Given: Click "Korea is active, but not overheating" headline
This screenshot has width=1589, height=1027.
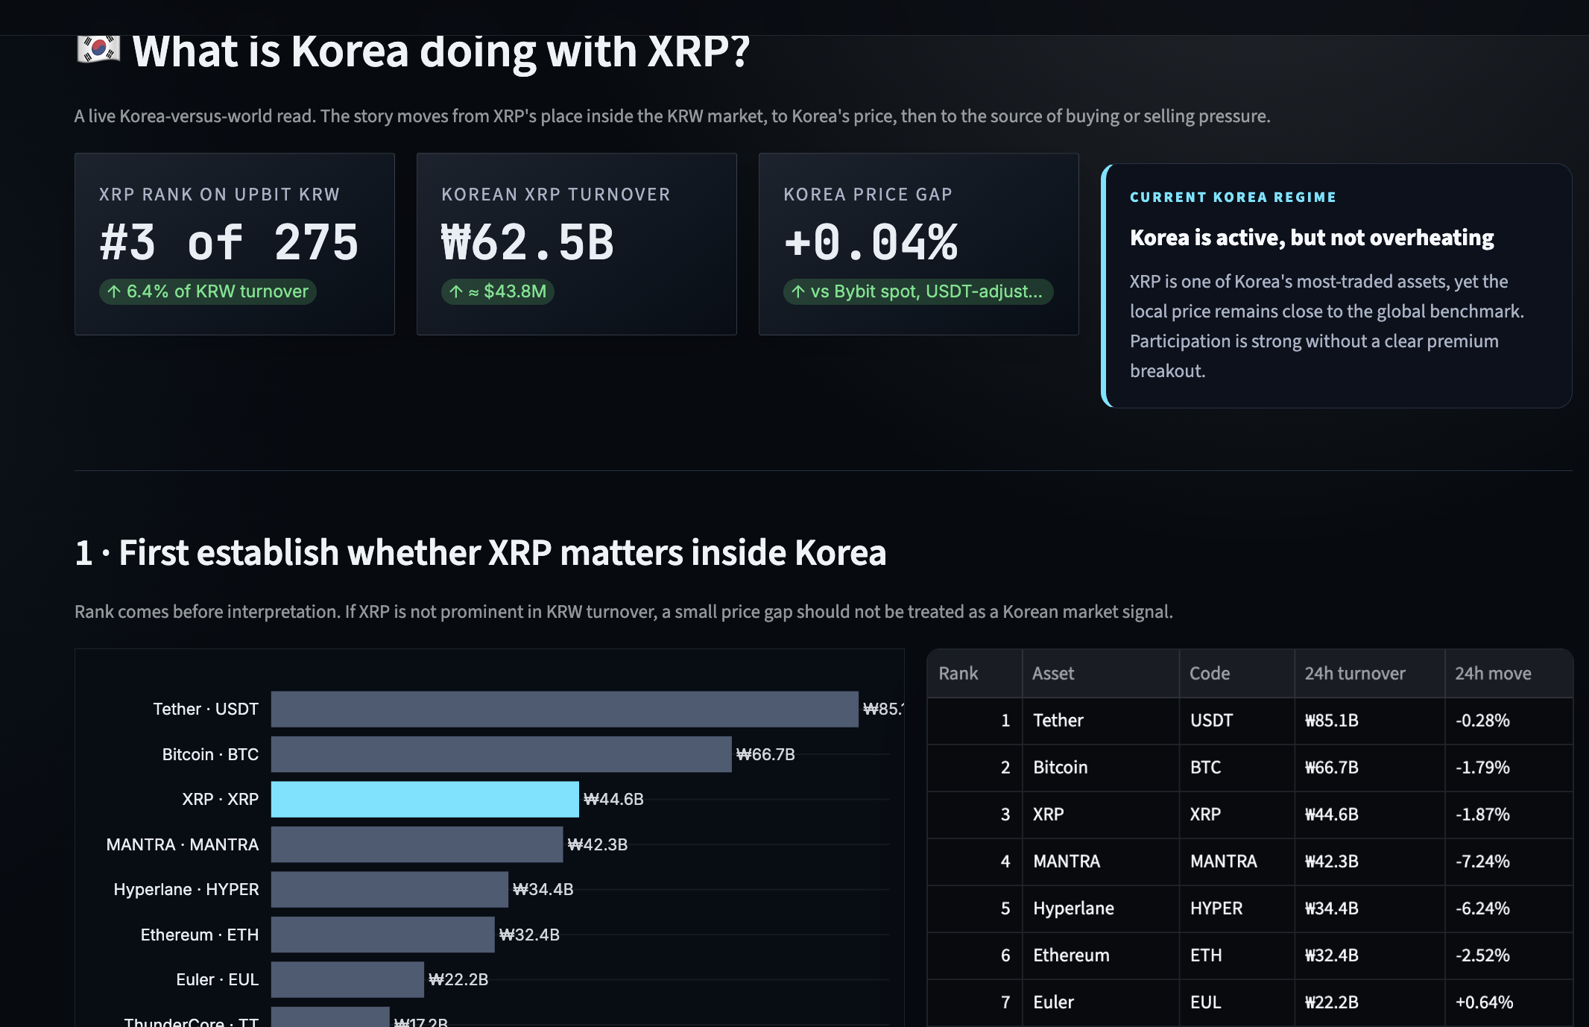Looking at the screenshot, I should pos(1312,238).
